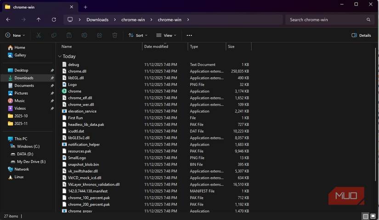Image resolution: width=379 pixels, height=220 pixels.
Task: Click the Rename icon in toolbar
Action: (x=84, y=35)
